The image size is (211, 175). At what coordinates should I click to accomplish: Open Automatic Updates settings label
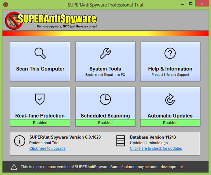tap(170, 116)
